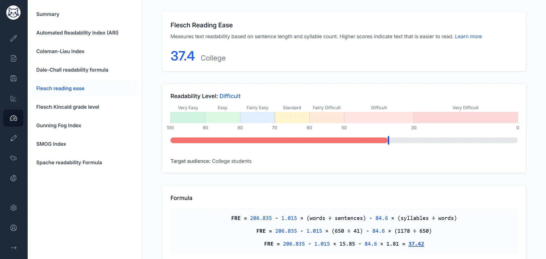Click the Fairly Difficult scale label
The image size is (546, 259).
pos(326,108)
